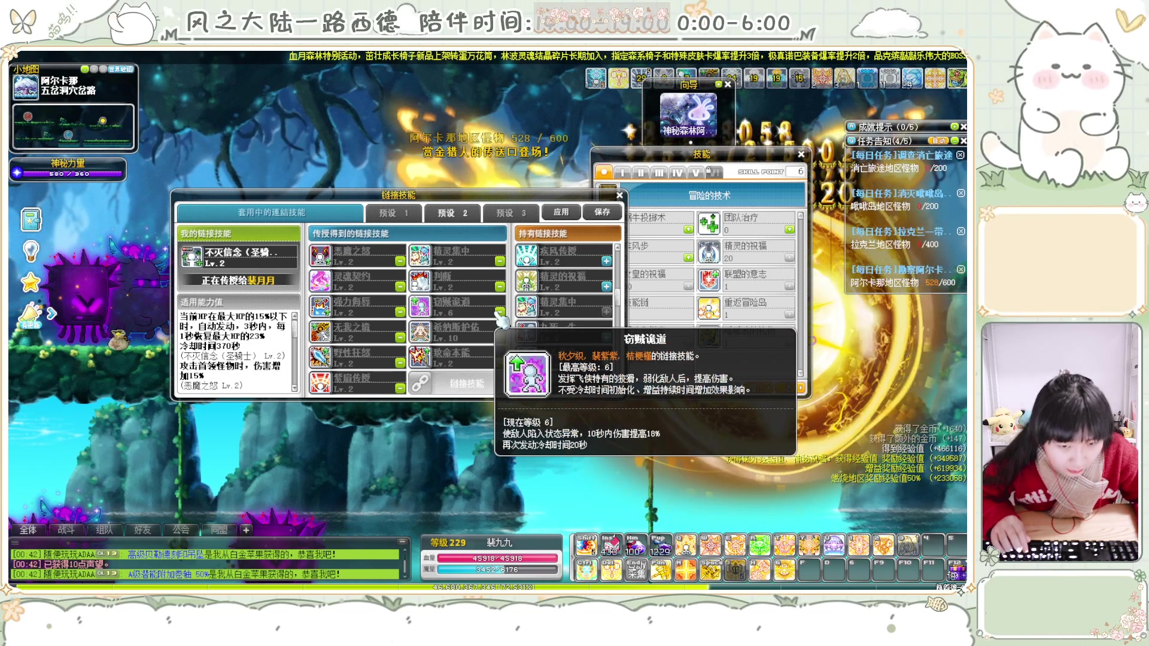Viewport: 1149px width, 646px height.
Task: Switch chat to the 公会 tab
Action: [181, 530]
